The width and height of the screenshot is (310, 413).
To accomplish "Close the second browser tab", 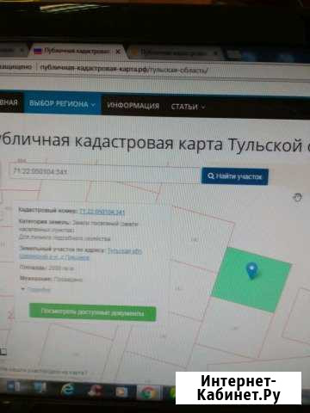I will (x=215, y=53).
